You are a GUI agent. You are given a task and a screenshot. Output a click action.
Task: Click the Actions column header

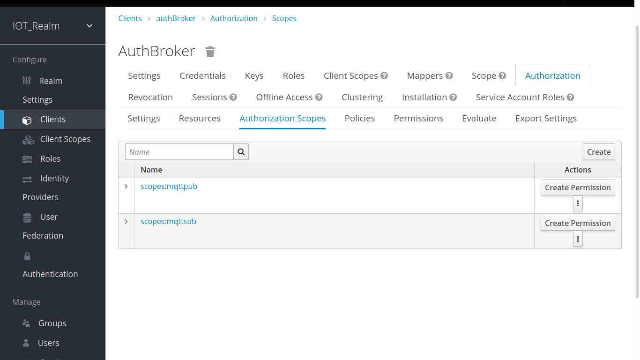point(578,170)
